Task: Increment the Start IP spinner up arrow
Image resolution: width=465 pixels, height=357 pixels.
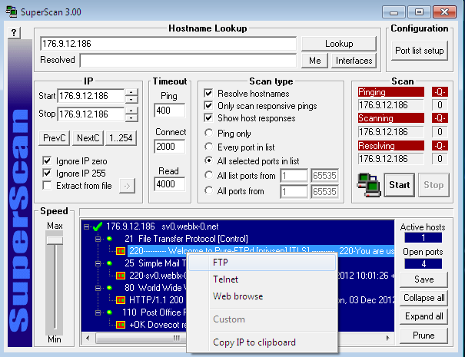Action: click(131, 92)
